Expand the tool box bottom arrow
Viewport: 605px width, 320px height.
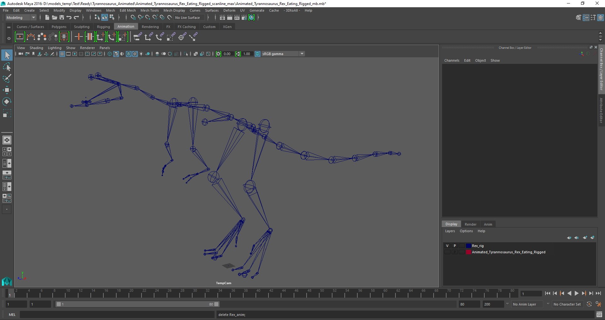click(x=7, y=209)
